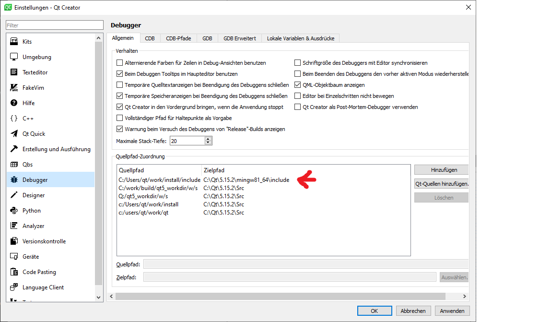
Task: Select row c:/users/qt/work/qt
Action: point(264,212)
